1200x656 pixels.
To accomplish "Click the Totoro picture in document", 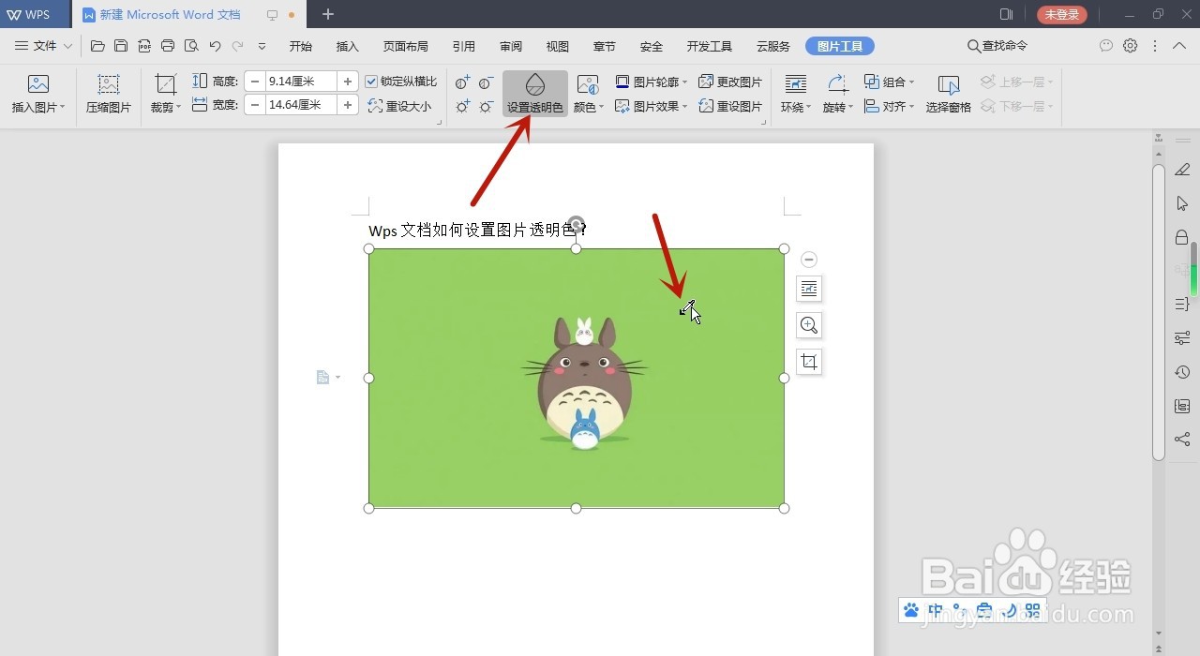I will click(577, 379).
